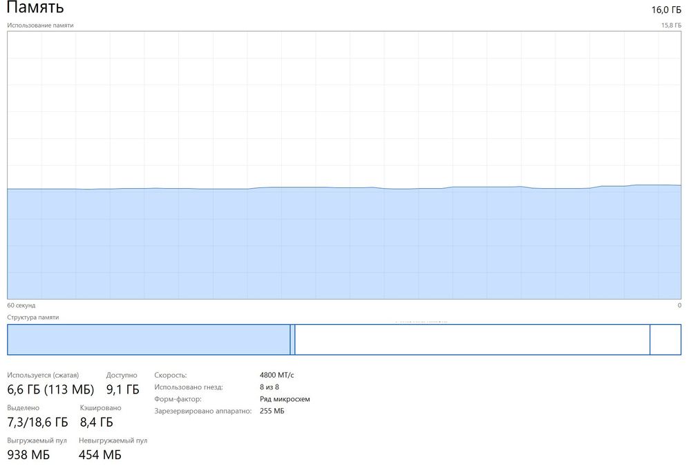Select the Доступно value 9,1 ГБ

coord(122,389)
